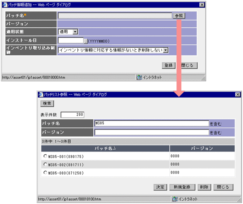Click the 決定 button

tap(160, 187)
